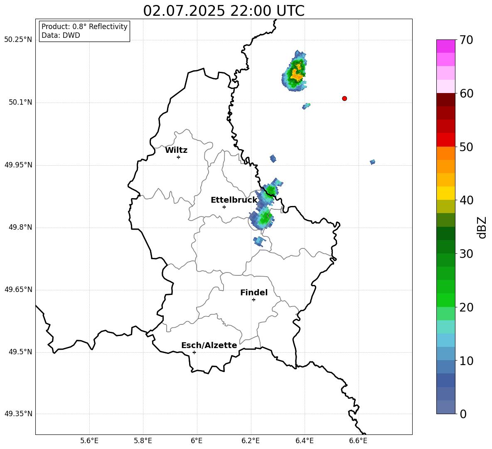Click the 'Product: 0.8° Reflectivity' text

pyautogui.click(x=84, y=27)
